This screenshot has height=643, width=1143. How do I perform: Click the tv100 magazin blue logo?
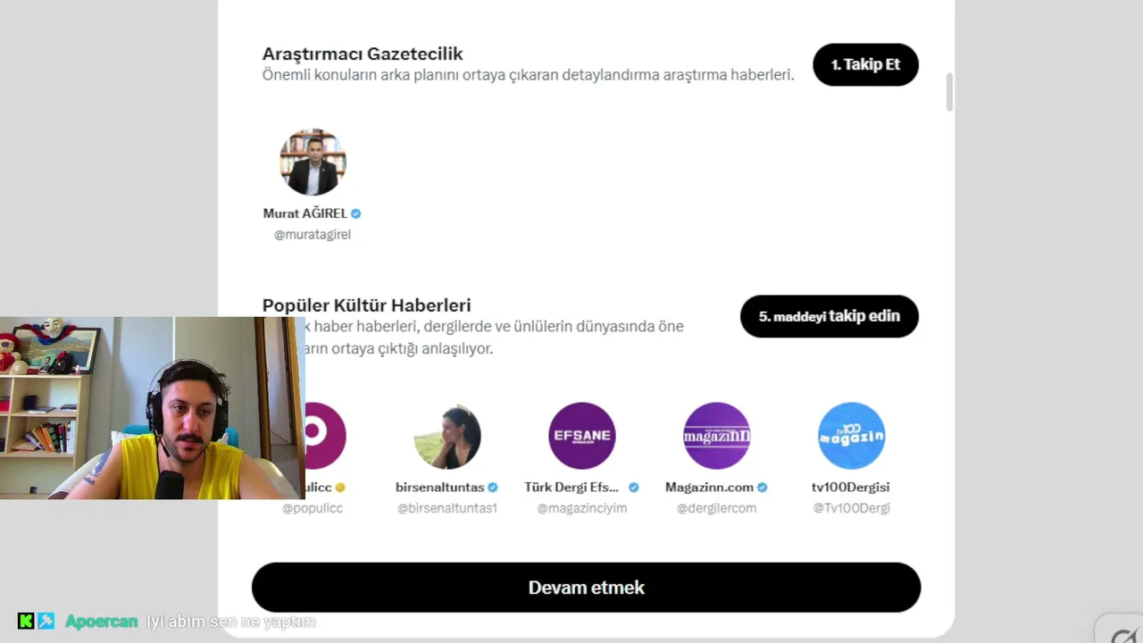pos(851,436)
